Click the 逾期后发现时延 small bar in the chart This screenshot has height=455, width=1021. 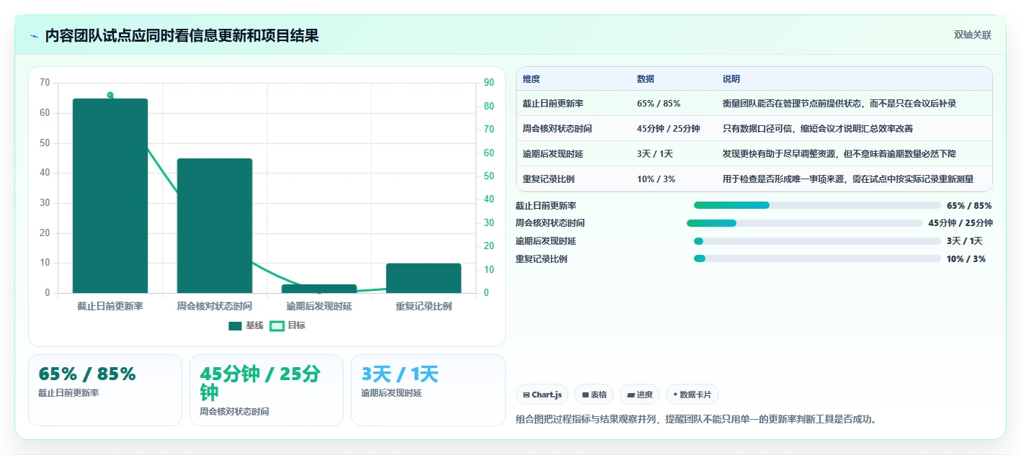point(319,289)
